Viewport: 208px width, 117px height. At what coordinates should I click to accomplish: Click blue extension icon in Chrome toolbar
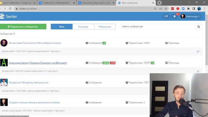183,9
